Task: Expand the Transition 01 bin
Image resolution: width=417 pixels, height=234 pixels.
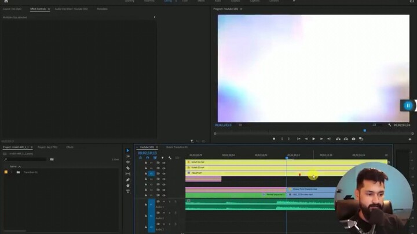Action: point(12,172)
